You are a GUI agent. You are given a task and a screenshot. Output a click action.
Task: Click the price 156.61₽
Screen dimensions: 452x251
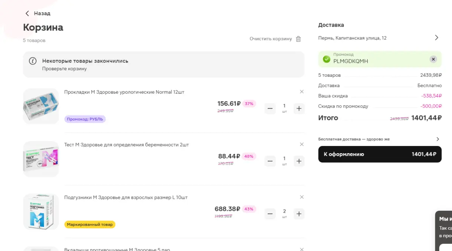click(229, 103)
